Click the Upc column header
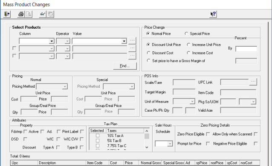Image resolution: width=272 pixels, height=166 pixels. 24,163
